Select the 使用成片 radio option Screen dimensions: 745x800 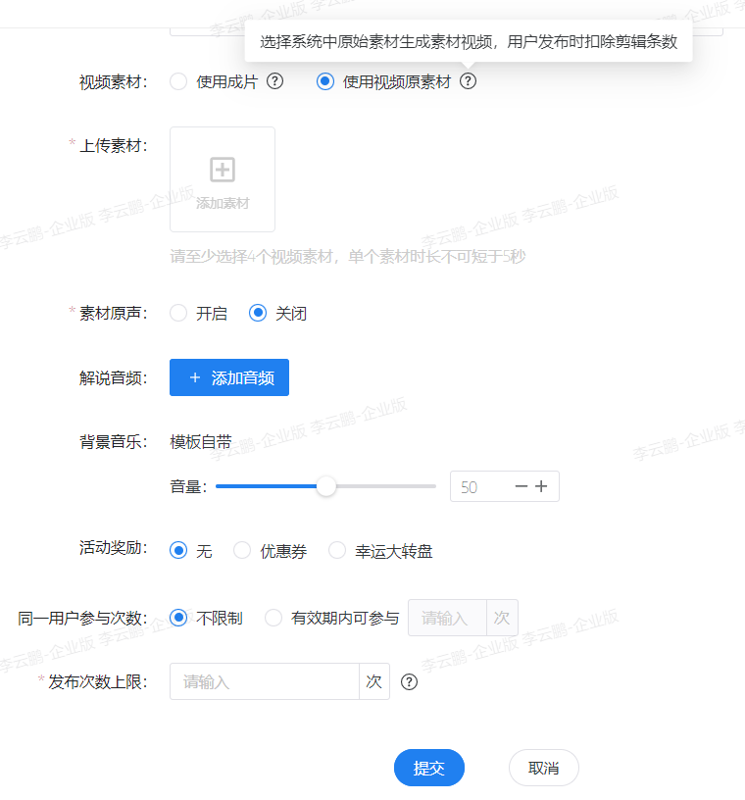[x=178, y=81]
